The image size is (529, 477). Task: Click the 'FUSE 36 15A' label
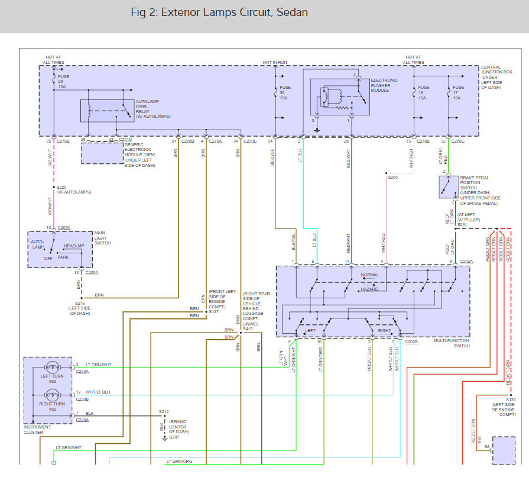285,92
